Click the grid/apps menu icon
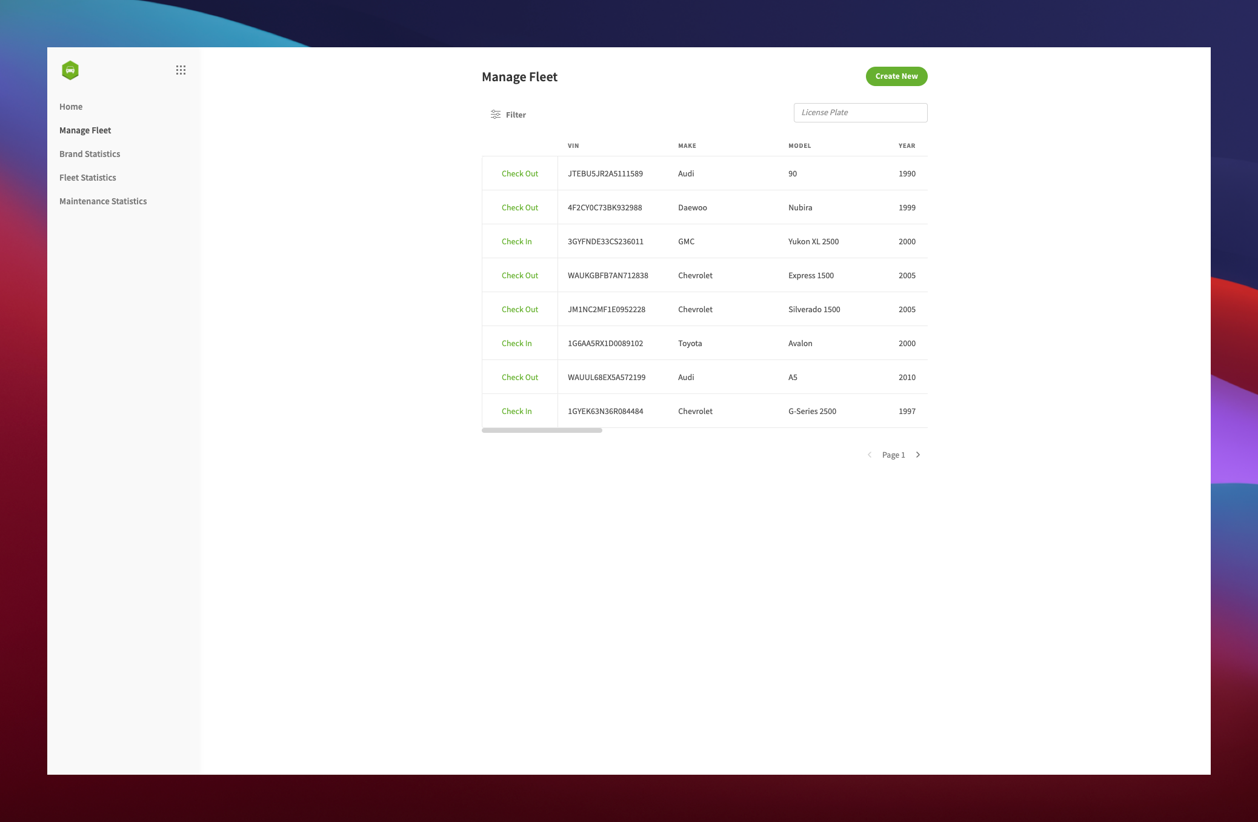 coord(181,70)
